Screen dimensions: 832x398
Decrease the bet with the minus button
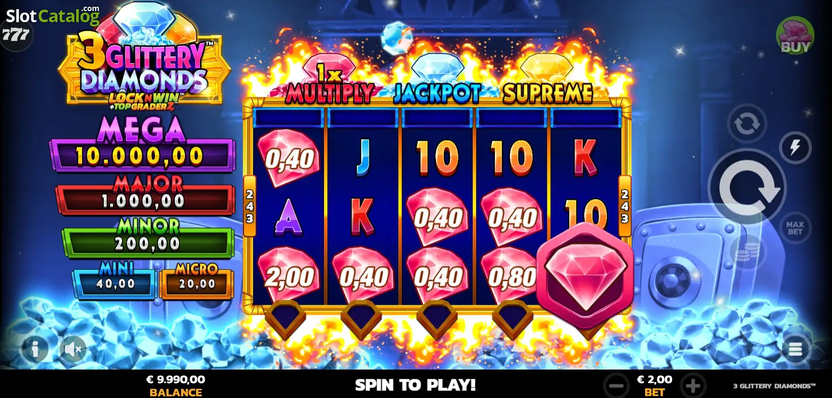point(616,385)
